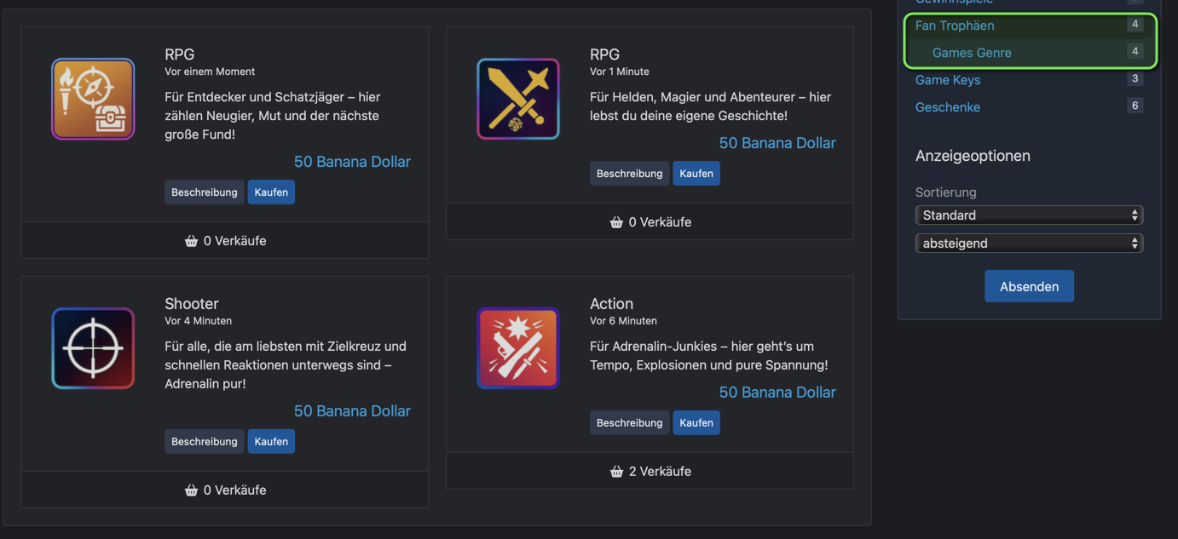This screenshot has width=1178, height=539.
Task: Open the Fan Trophäen category
Action: (x=955, y=26)
